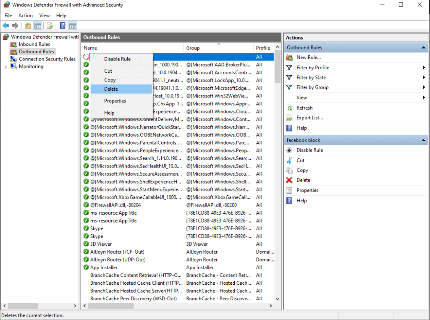Select the 3D Viewer rule name
Viewport: 430px width, 320px height.
click(x=101, y=244)
